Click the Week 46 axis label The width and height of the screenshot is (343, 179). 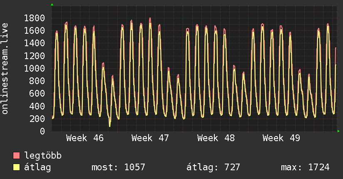(x=85, y=138)
